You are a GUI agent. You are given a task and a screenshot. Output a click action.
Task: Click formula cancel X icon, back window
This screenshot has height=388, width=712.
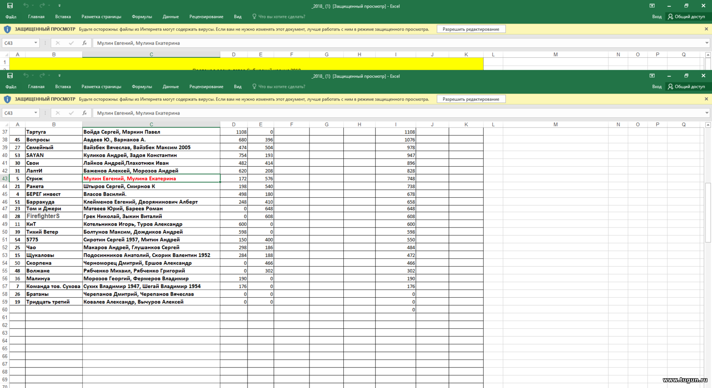[57, 43]
